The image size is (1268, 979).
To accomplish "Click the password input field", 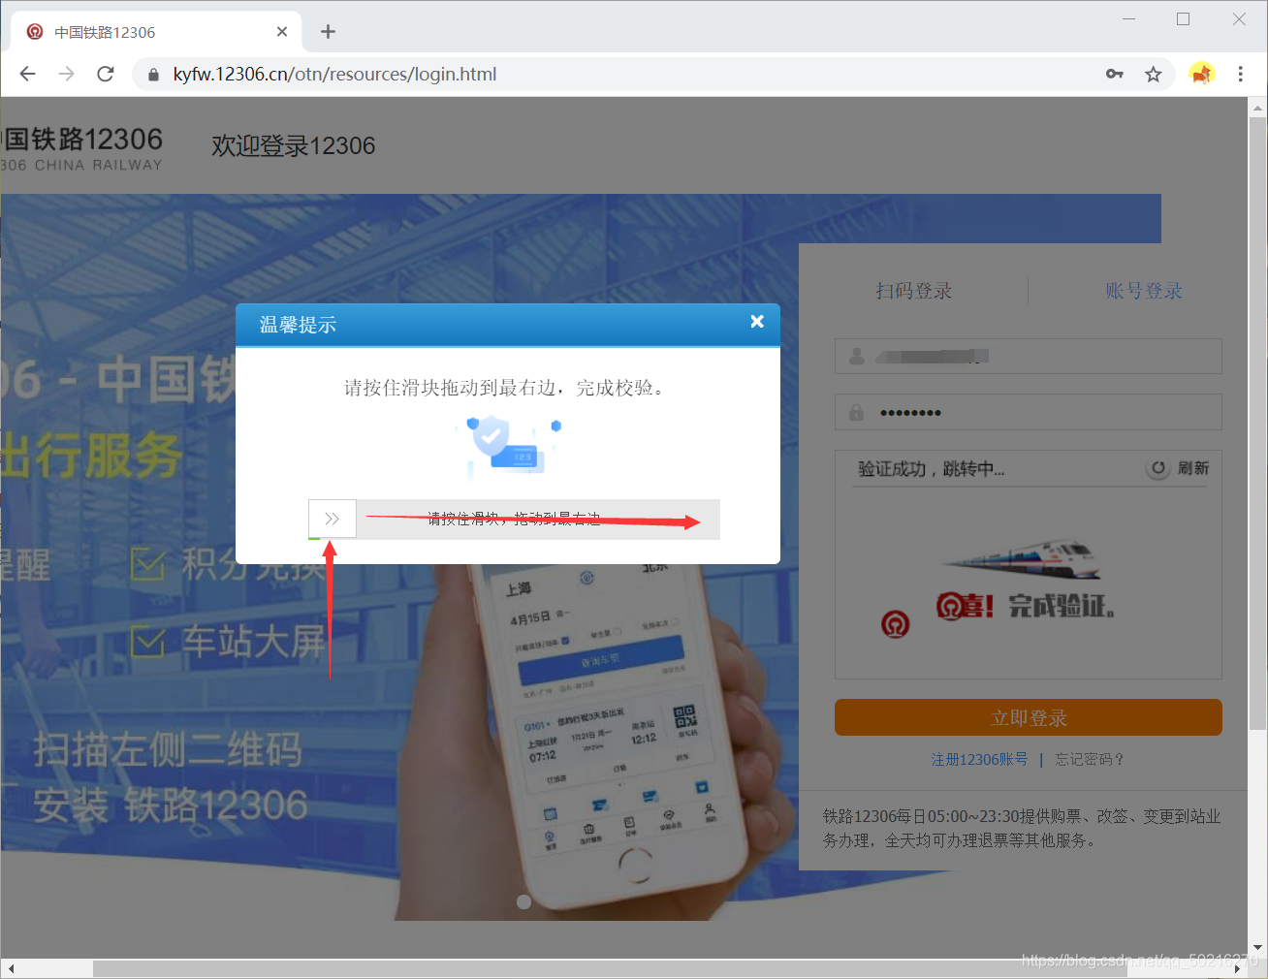I will click(x=1029, y=412).
